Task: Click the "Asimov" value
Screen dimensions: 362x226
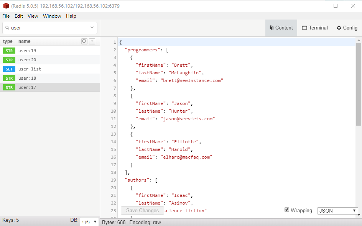Action: [179, 203]
